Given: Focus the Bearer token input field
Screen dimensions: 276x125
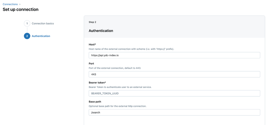Looking at the screenshot, I should pos(174,93).
